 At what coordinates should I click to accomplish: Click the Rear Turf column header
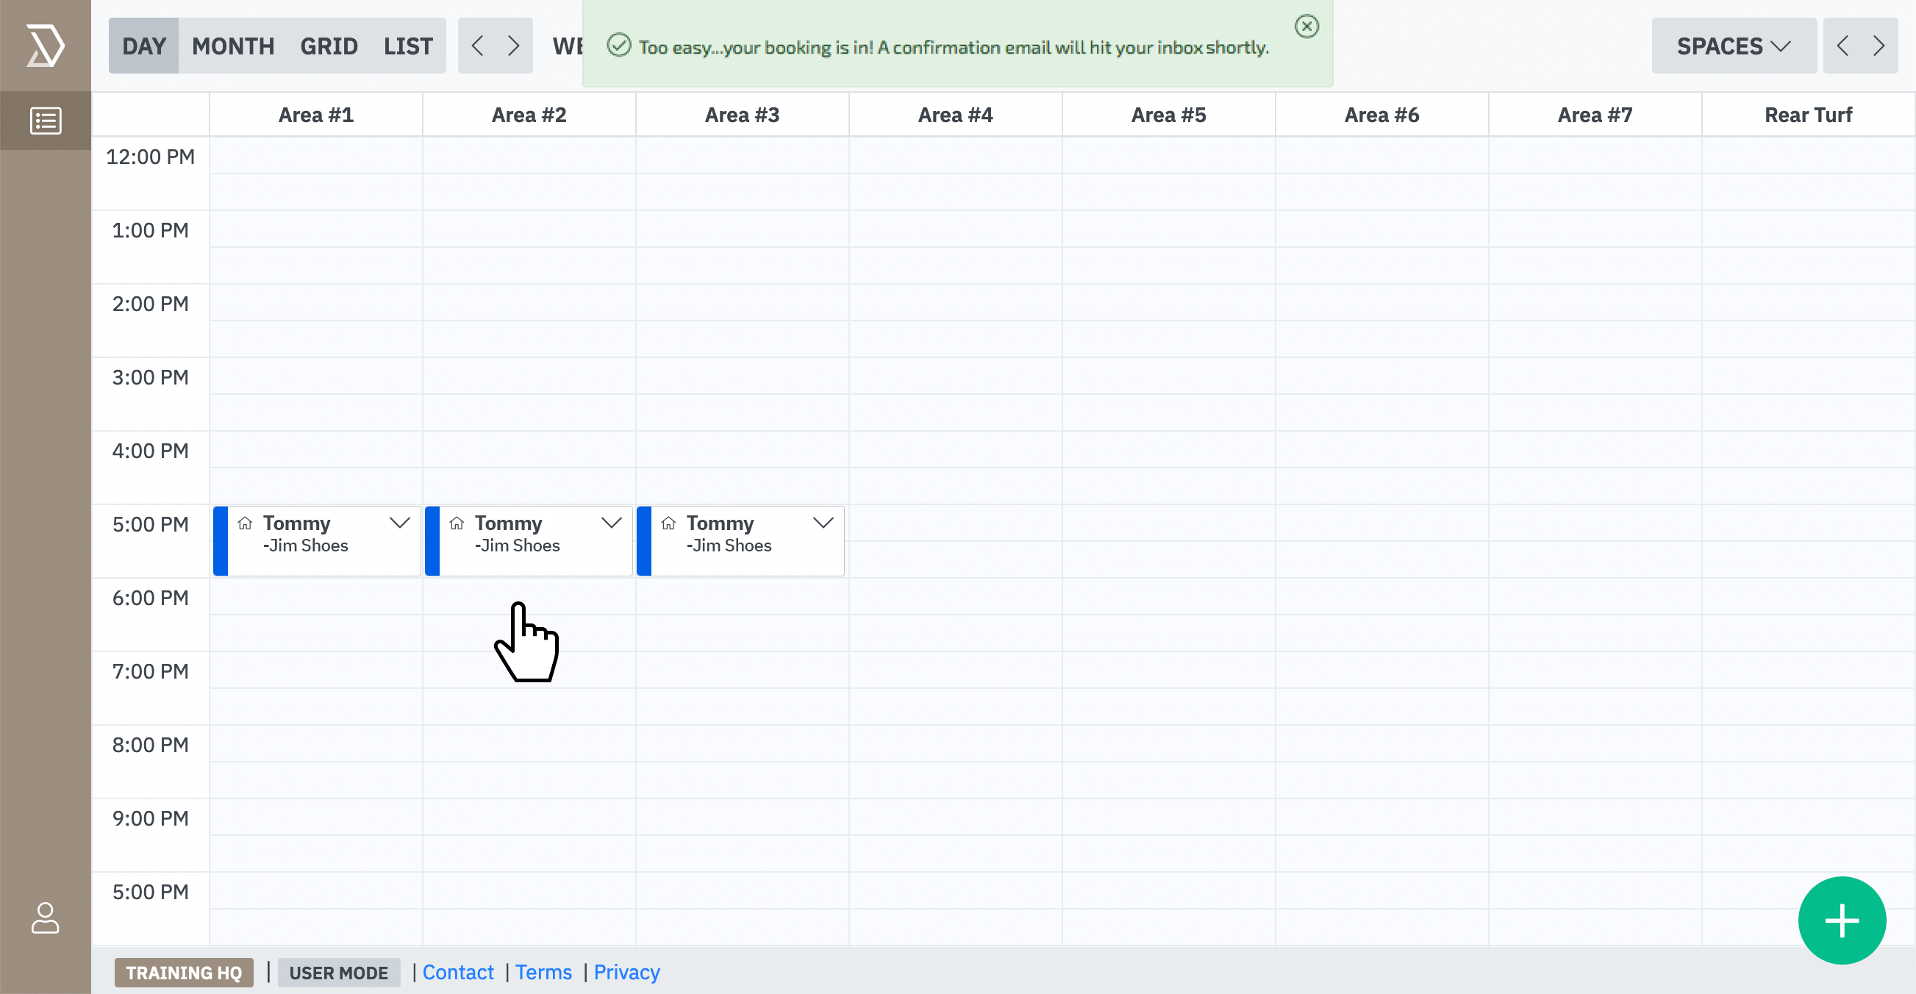click(x=1808, y=115)
